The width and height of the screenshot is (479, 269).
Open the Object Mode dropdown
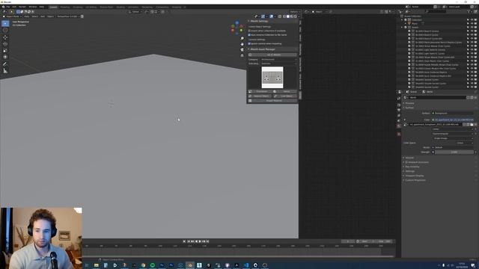click(x=13, y=16)
